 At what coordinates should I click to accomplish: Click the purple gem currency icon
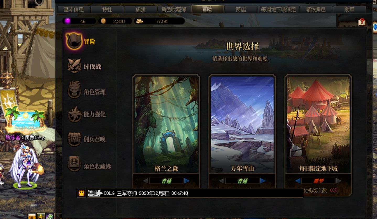point(68,21)
